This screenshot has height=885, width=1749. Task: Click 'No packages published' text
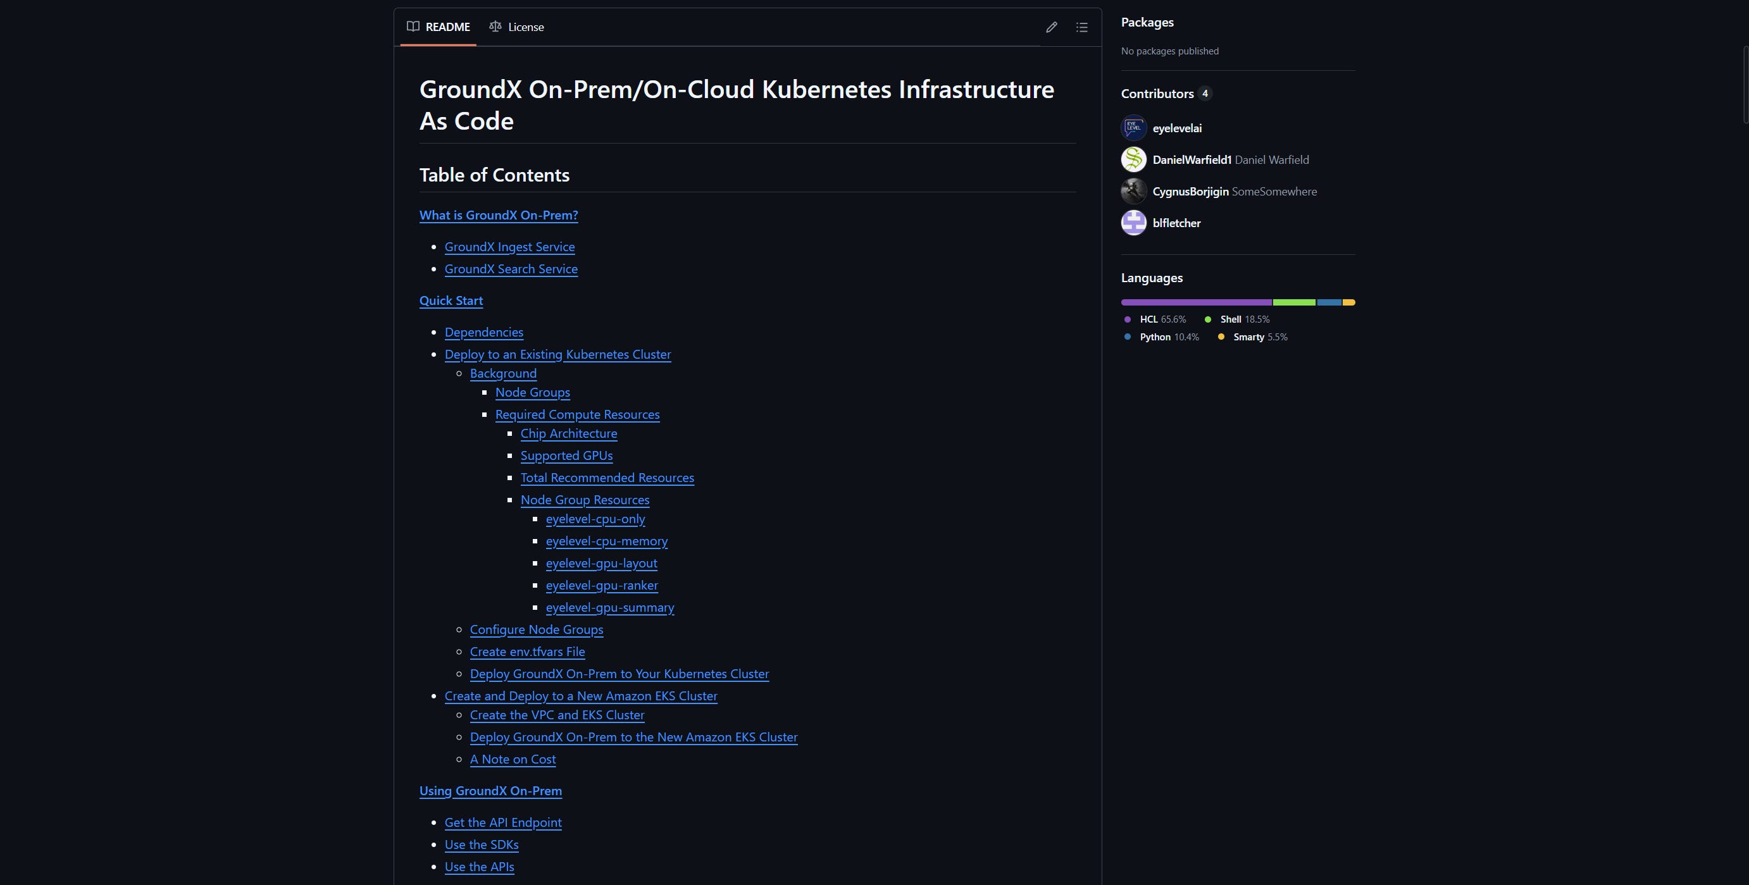1169,51
